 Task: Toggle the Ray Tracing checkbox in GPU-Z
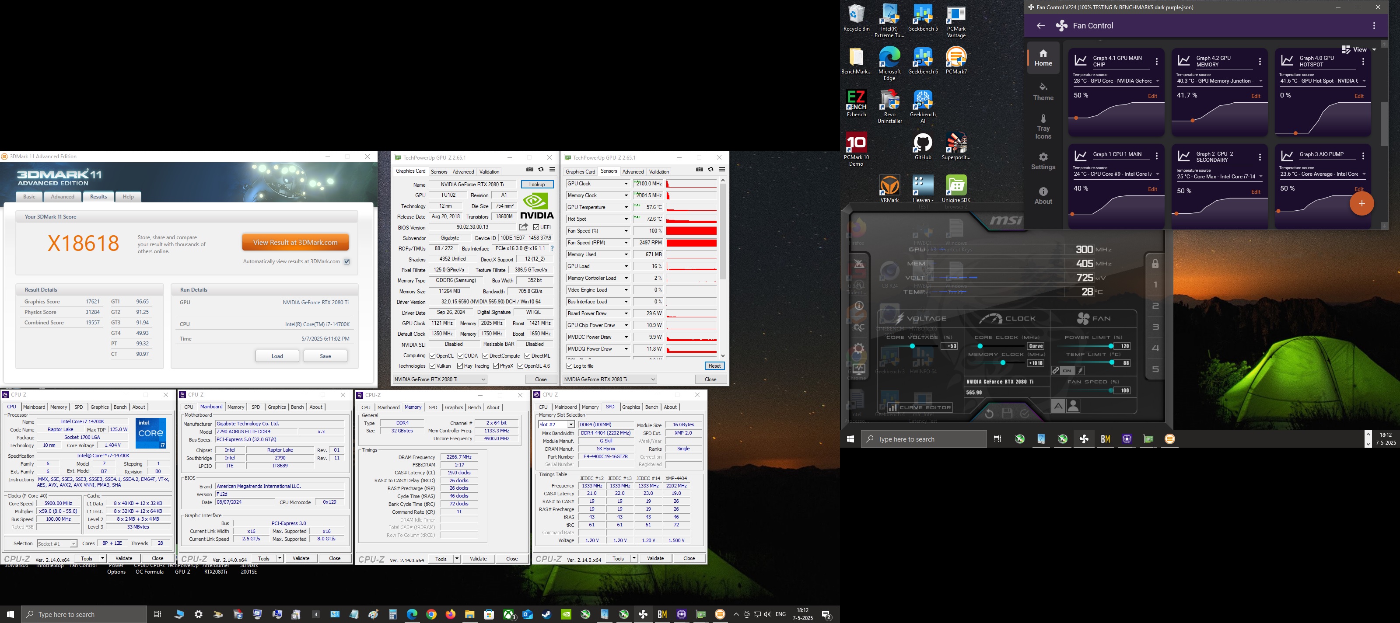(x=460, y=366)
